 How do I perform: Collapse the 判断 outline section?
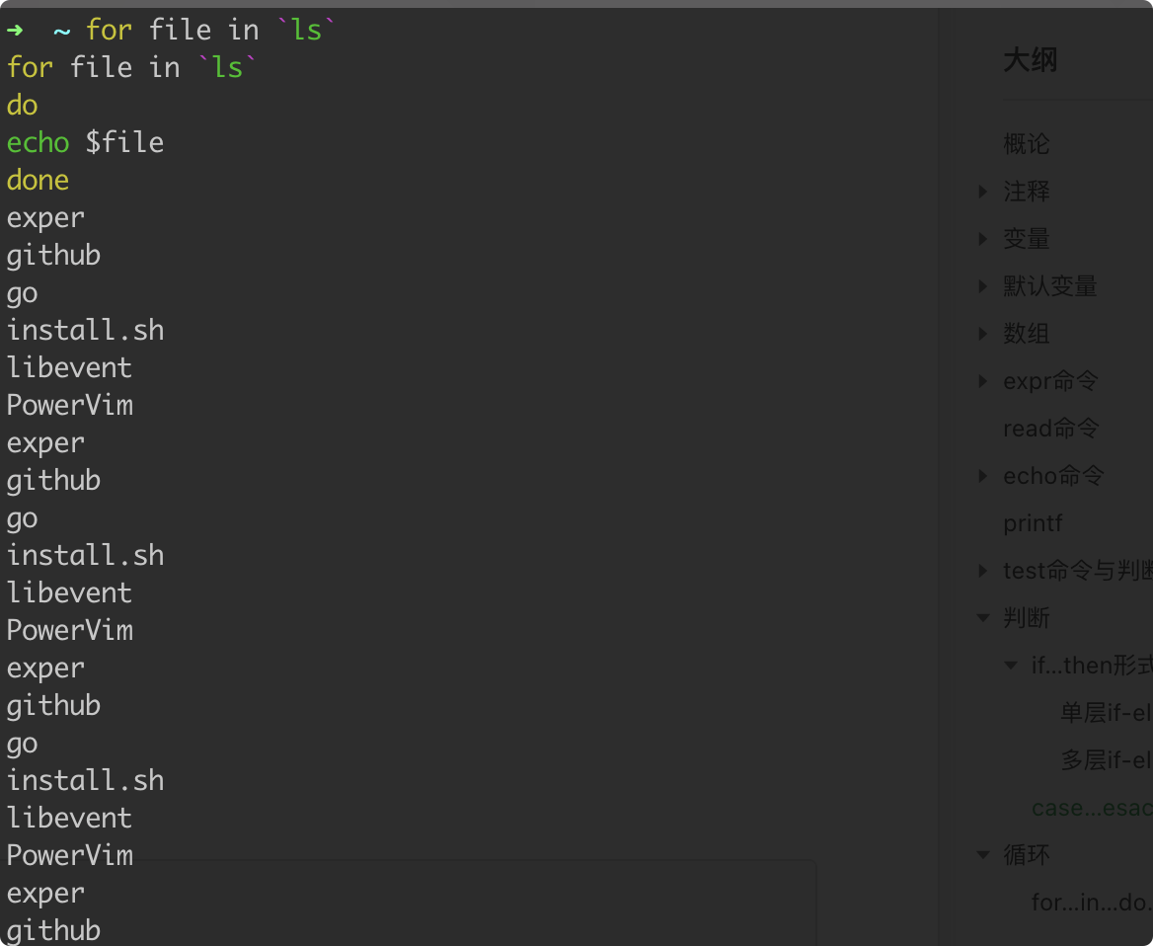tap(983, 618)
